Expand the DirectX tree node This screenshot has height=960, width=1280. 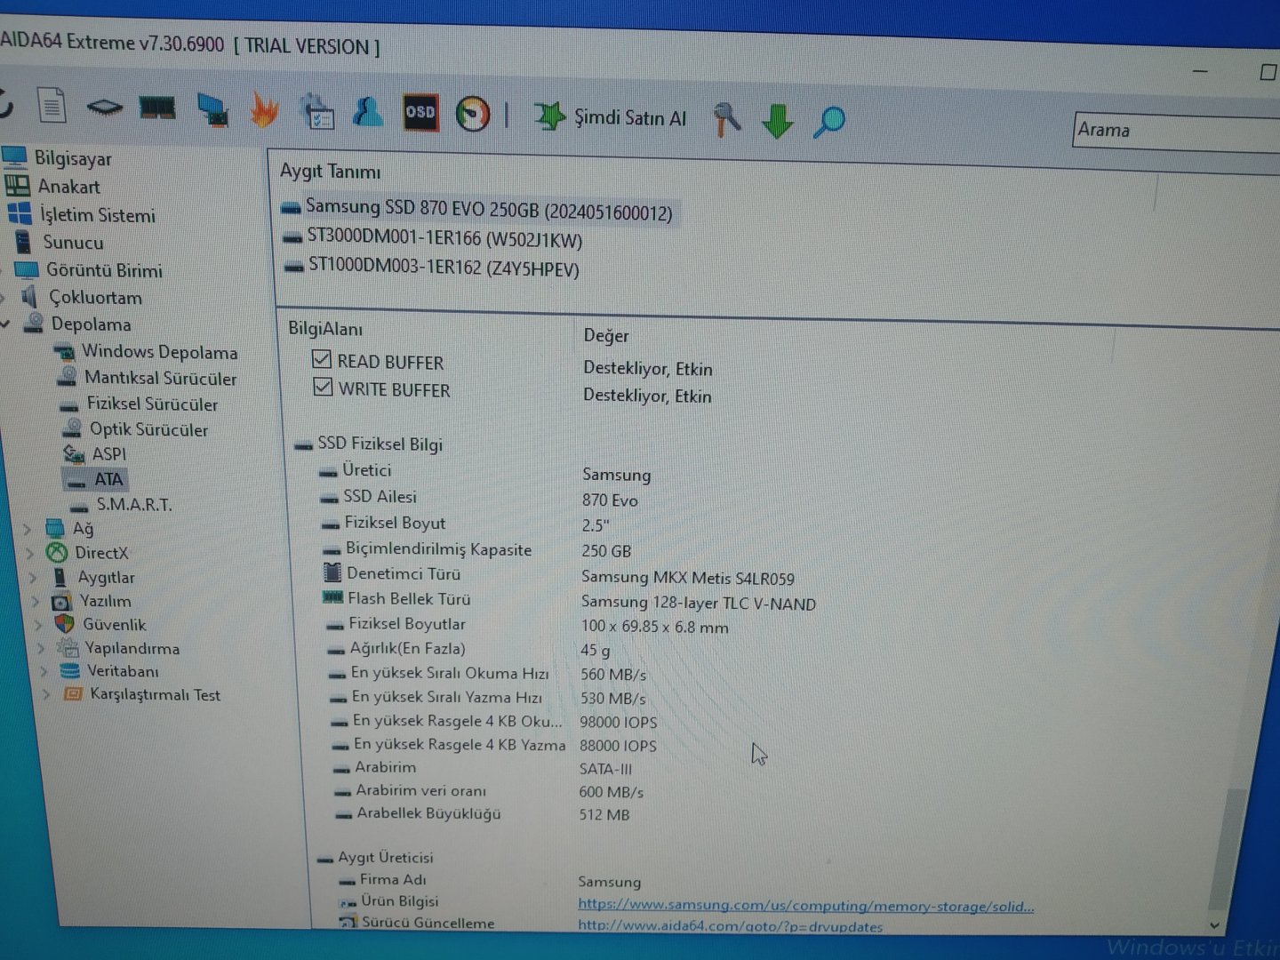pos(29,552)
